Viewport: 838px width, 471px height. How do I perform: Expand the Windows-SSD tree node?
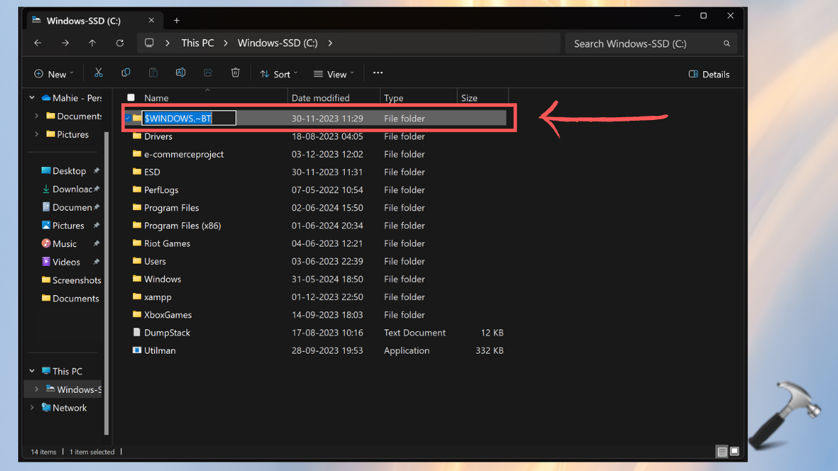click(x=36, y=389)
